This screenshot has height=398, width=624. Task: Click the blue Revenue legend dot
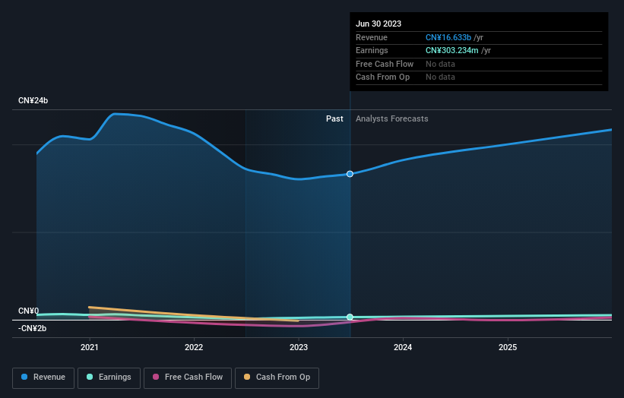(x=24, y=377)
